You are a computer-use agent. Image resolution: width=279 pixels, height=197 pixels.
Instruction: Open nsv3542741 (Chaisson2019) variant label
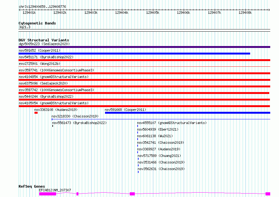click(161, 143)
